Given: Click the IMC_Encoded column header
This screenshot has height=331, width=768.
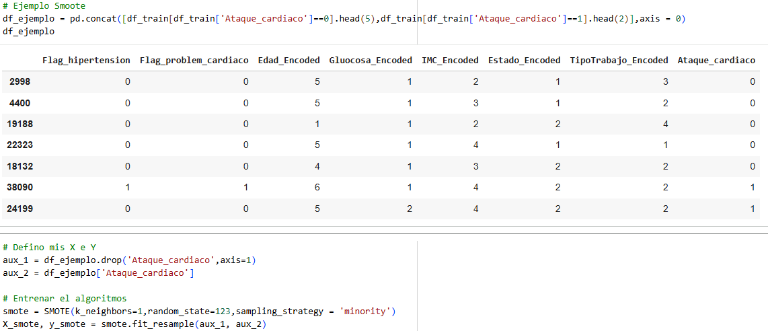Looking at the screenshot, I should pos(450,61).
